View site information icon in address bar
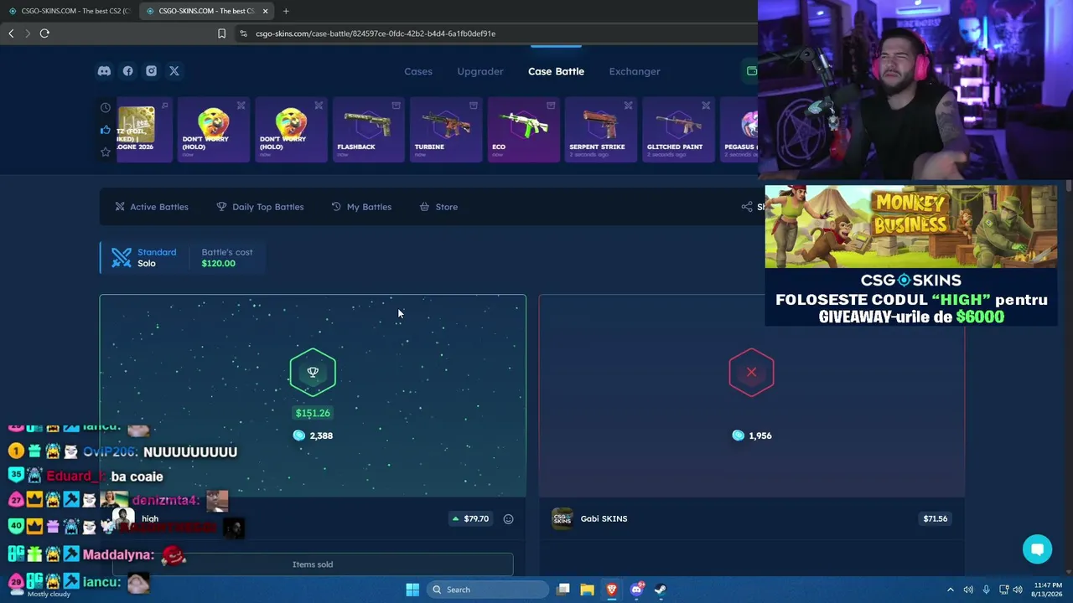The height and width of the screenshot is (603, 1073). [x=243, y=33]
